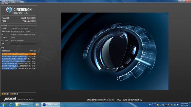
Task: Select ranking row 1 ASUS EAH4850 series
Action: tap(19, 54)
